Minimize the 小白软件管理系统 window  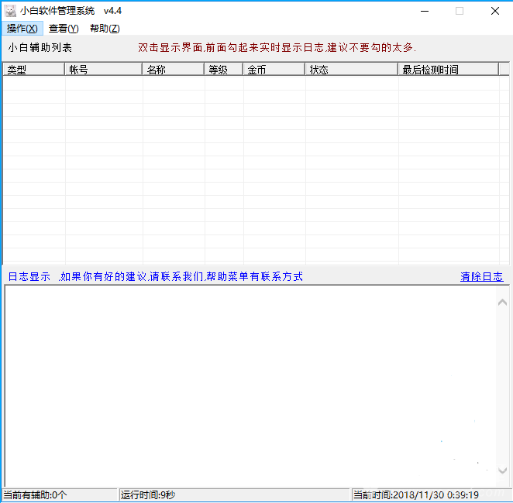click(425, 11)
